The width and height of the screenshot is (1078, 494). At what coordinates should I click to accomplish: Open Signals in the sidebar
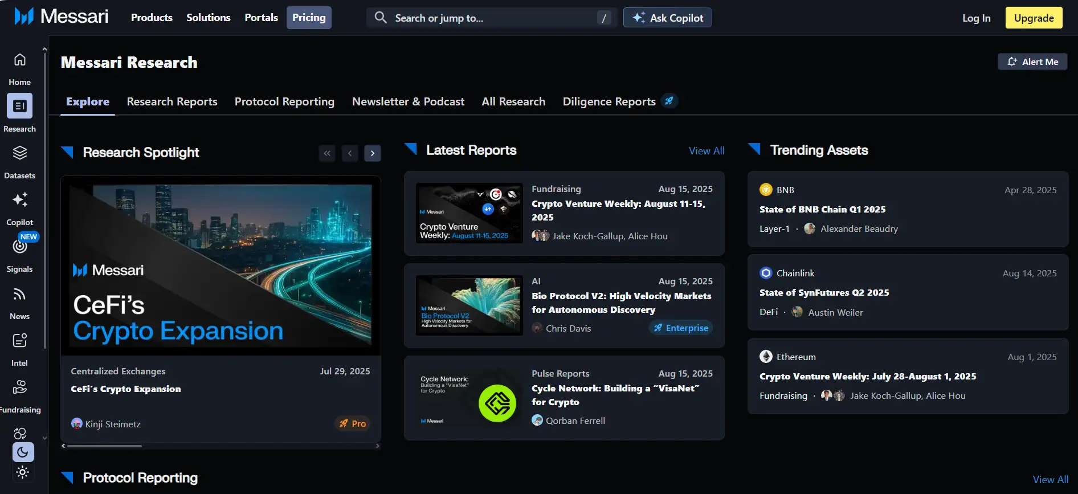point(20,247)
